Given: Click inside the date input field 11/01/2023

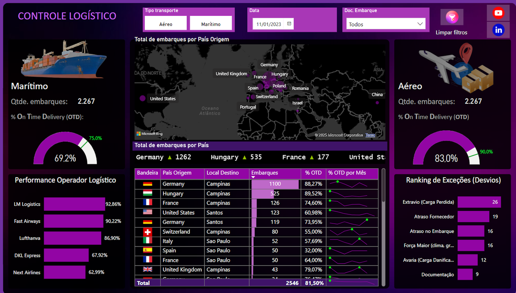Looking at the screenshot, I should [x=269, y=24].
